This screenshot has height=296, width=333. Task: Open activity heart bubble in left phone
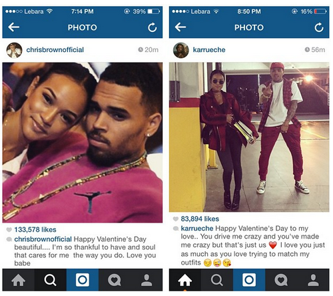(115, 280)
